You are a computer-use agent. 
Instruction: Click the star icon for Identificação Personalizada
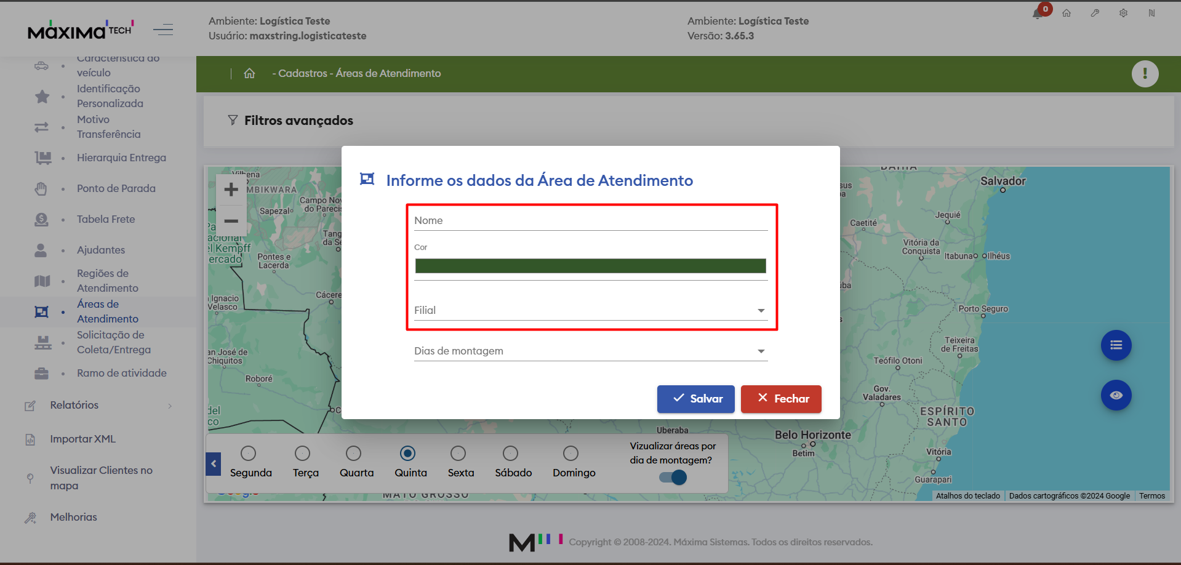point(42,96)
